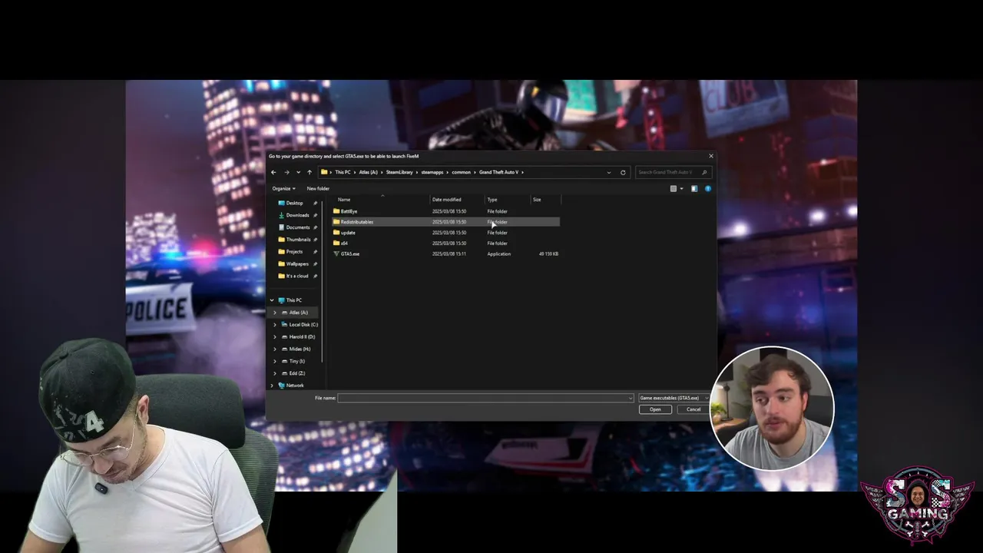Click the Cancel button
983x553 pixels.
pos(693,409)
